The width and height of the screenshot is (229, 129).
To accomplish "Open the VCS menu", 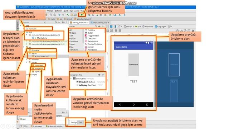I will (x=82, y=11).
